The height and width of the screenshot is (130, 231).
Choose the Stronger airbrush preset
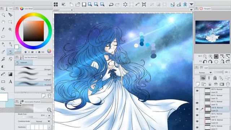pos(33,68)
